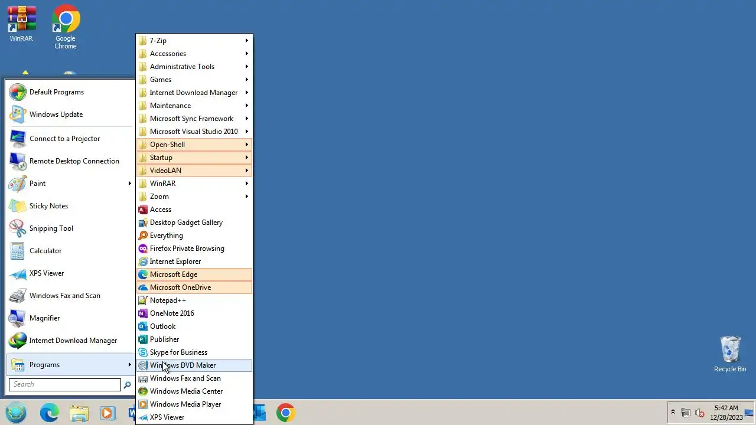756x425 pixels.
Task: Open the Programs menu entry
Action: [70, 365]
